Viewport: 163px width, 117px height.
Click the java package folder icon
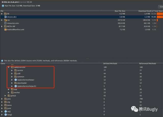pos(6,99)
